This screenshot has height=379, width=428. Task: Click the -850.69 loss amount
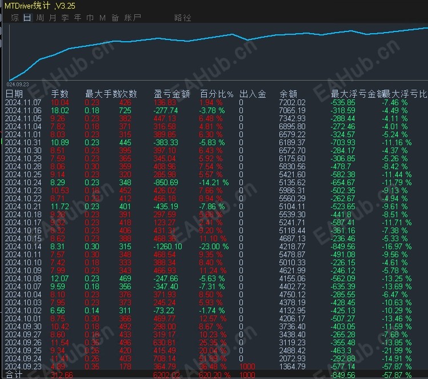click(166, 182)
